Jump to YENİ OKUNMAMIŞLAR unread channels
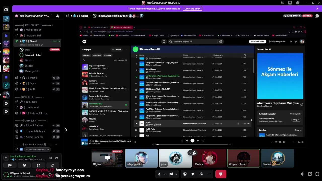Image resolution: width=322 pixels, height=181 pixels. click(37, 149)
